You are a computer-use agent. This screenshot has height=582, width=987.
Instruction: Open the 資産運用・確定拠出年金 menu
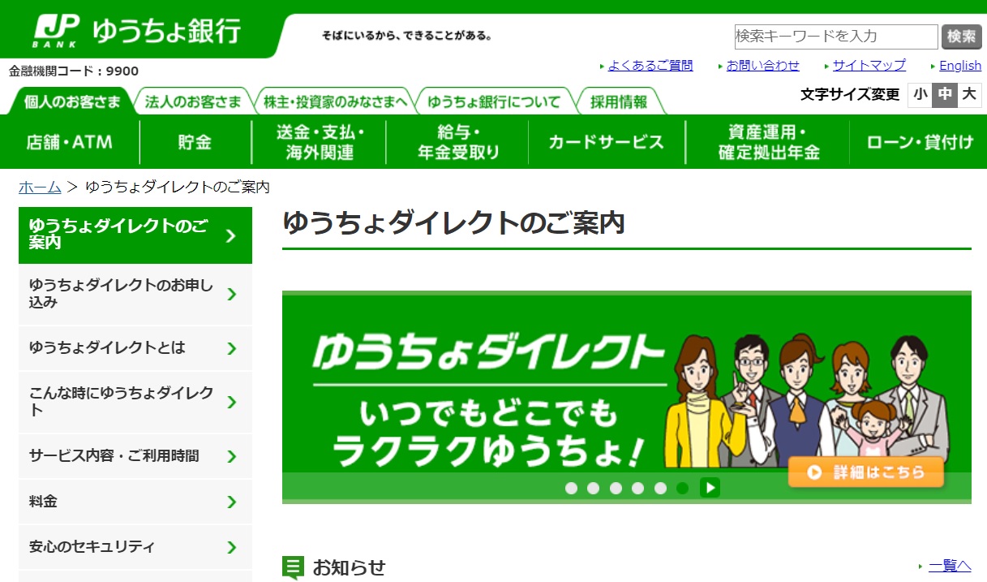pos(769,142)
